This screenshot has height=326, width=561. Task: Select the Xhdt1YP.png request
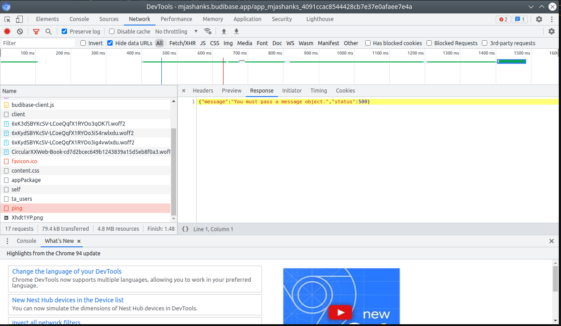click(x=85, y=218)
